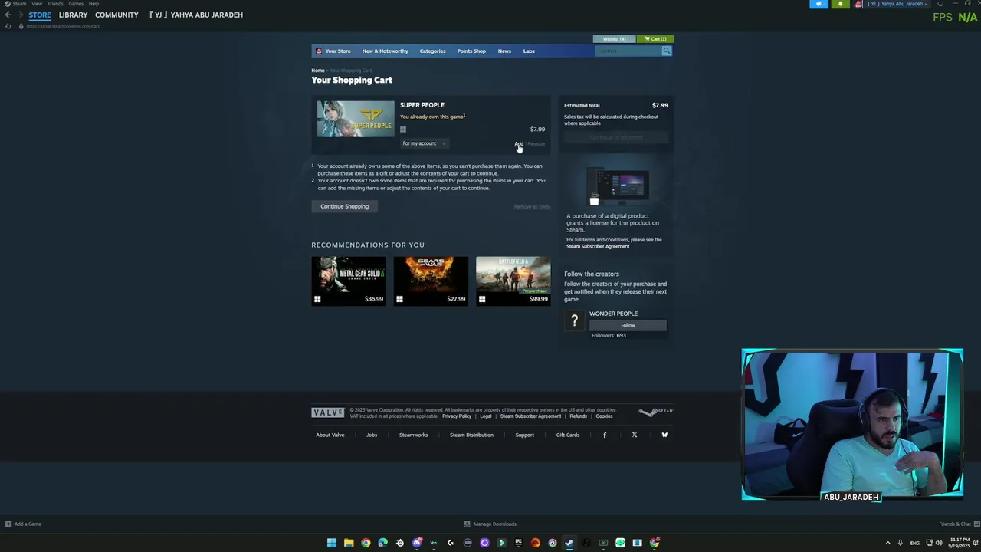Click the search magnifier icon
The width and height of the screenshot is (981, 552).
667,51
